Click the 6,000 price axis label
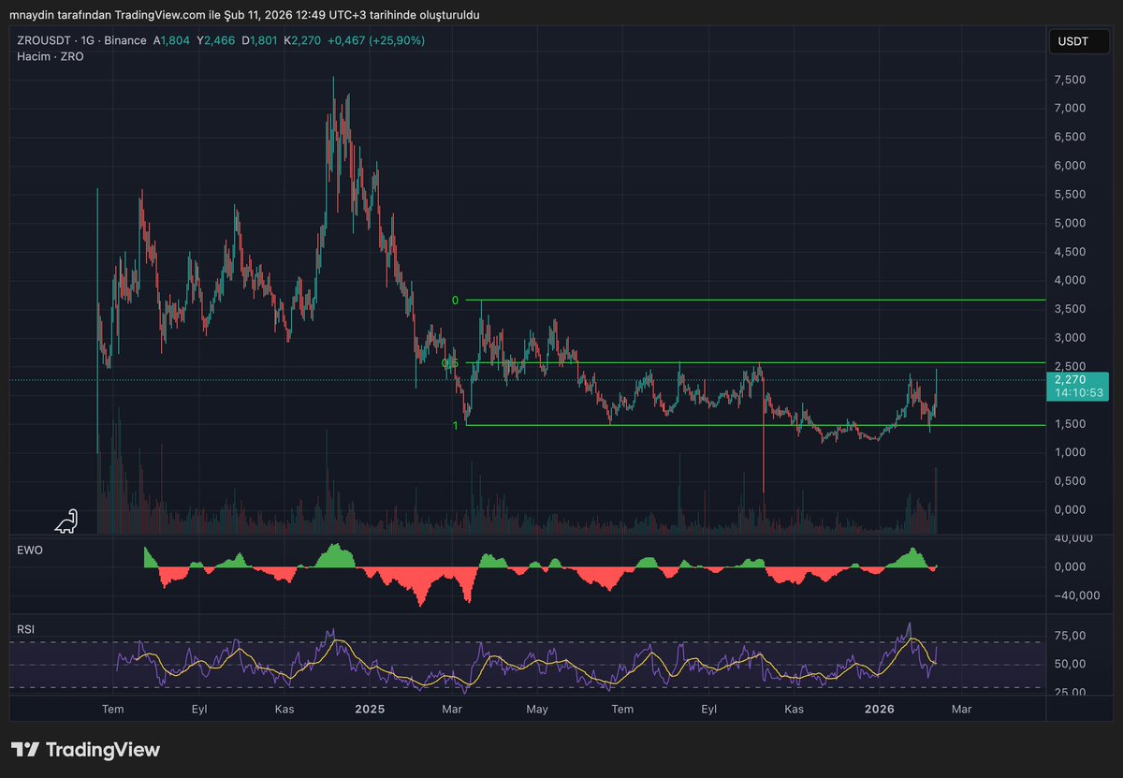The height and width of the screenshot is (778, 1123). coord(1069,166)
